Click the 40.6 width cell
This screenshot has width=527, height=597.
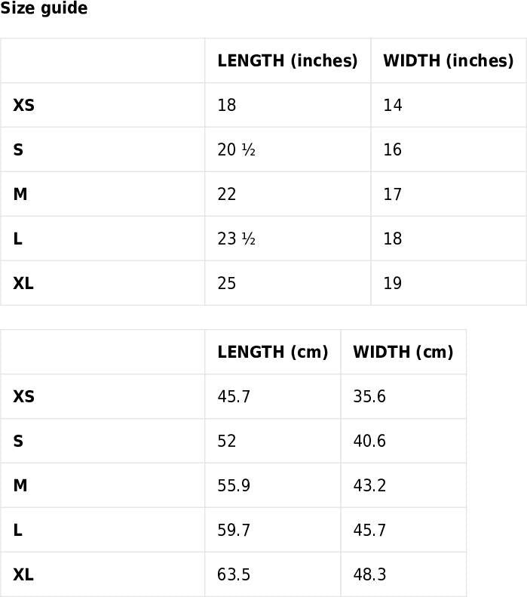(369, 441)
